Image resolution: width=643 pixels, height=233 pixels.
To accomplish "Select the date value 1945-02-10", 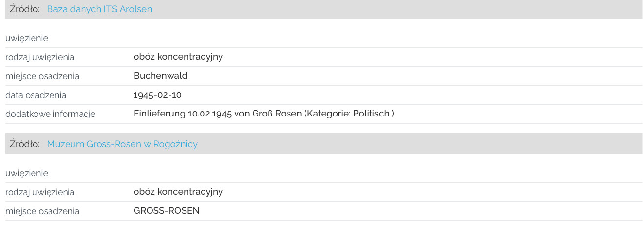I will [x=157, y=95].
